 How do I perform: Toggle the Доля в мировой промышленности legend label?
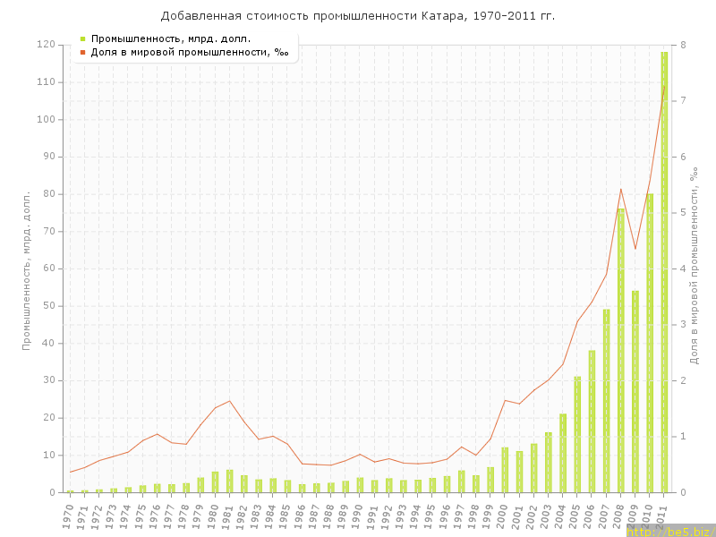pos(189,52)
